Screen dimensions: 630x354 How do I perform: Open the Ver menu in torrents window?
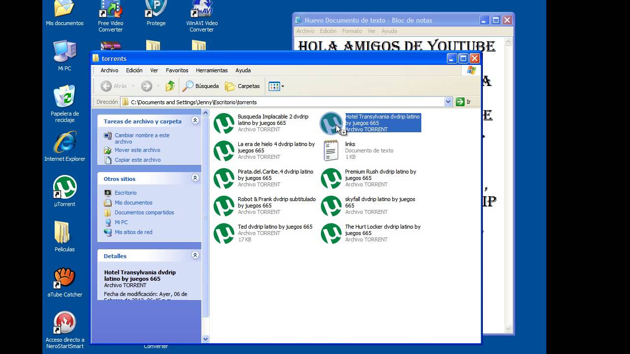click(x=154, y=70)
